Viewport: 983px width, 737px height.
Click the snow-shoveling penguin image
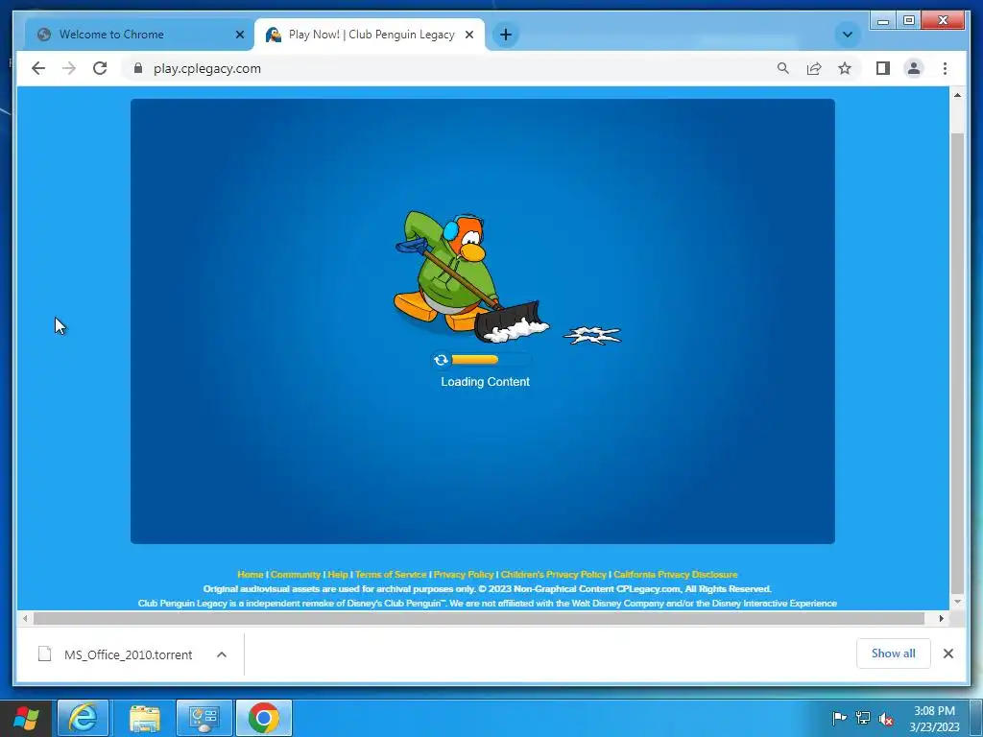point(471,277)
